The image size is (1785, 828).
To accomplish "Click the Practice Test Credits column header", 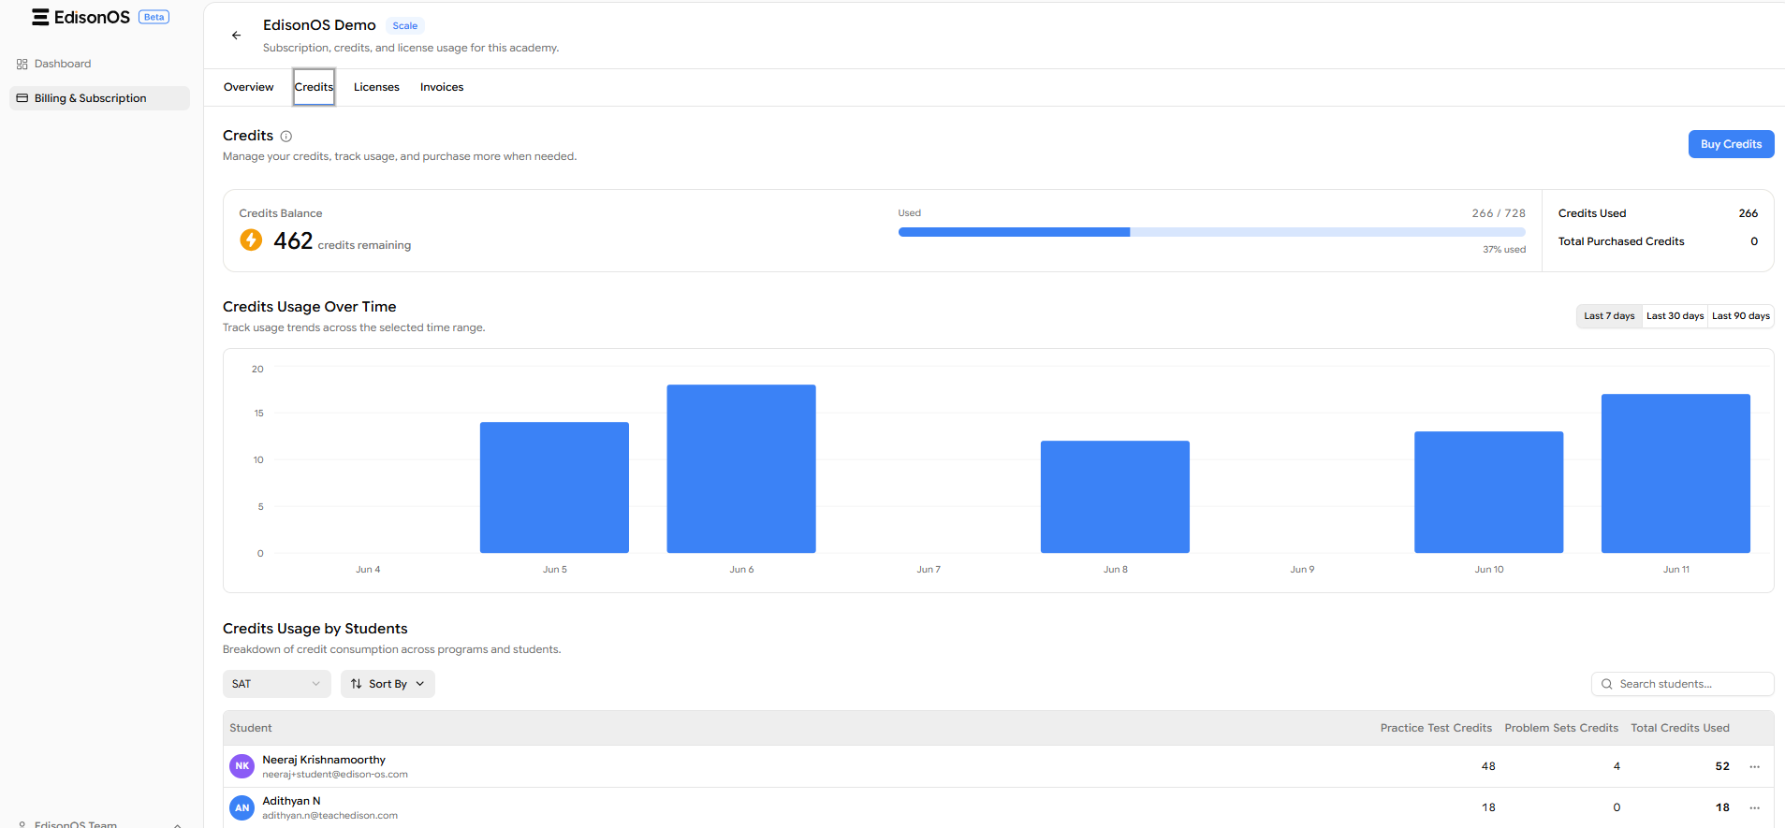I will point(1436,728).
